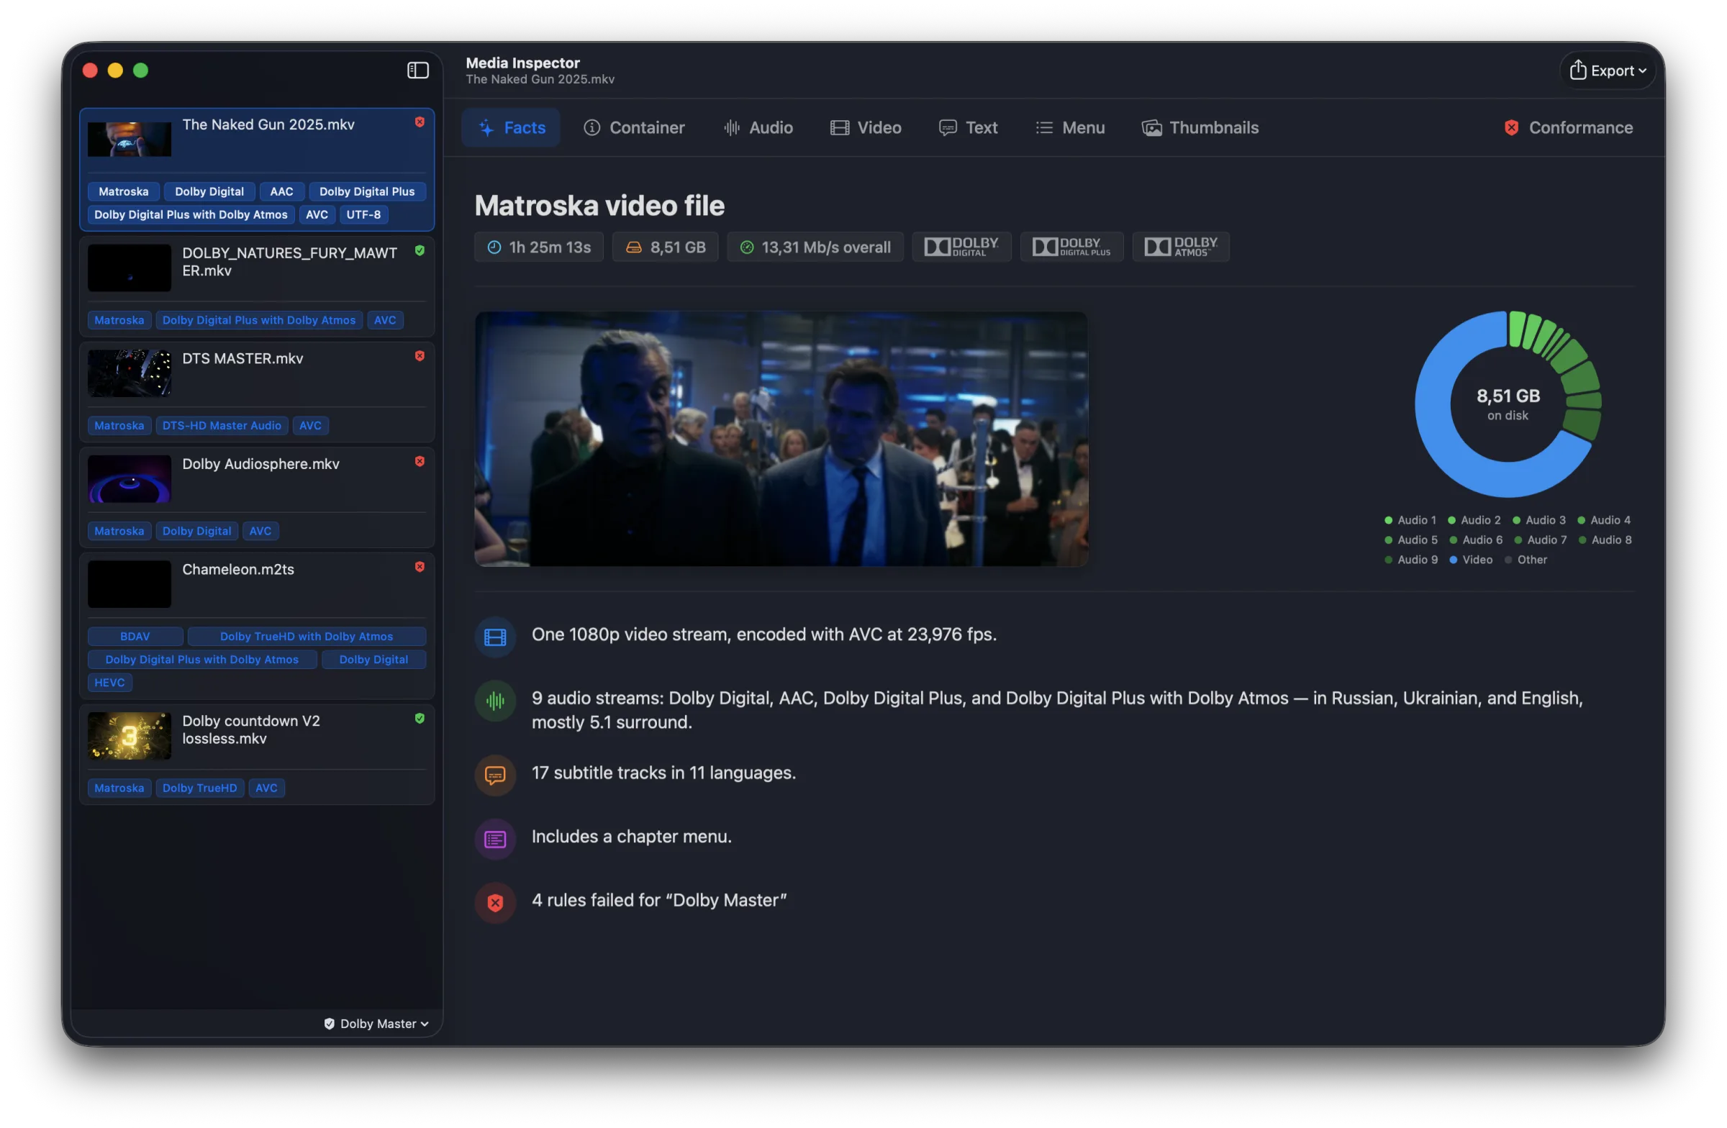The width and height of the screenshot is (1727, 1128).
Task: Click the red rules failed icon
Action: 495,902
